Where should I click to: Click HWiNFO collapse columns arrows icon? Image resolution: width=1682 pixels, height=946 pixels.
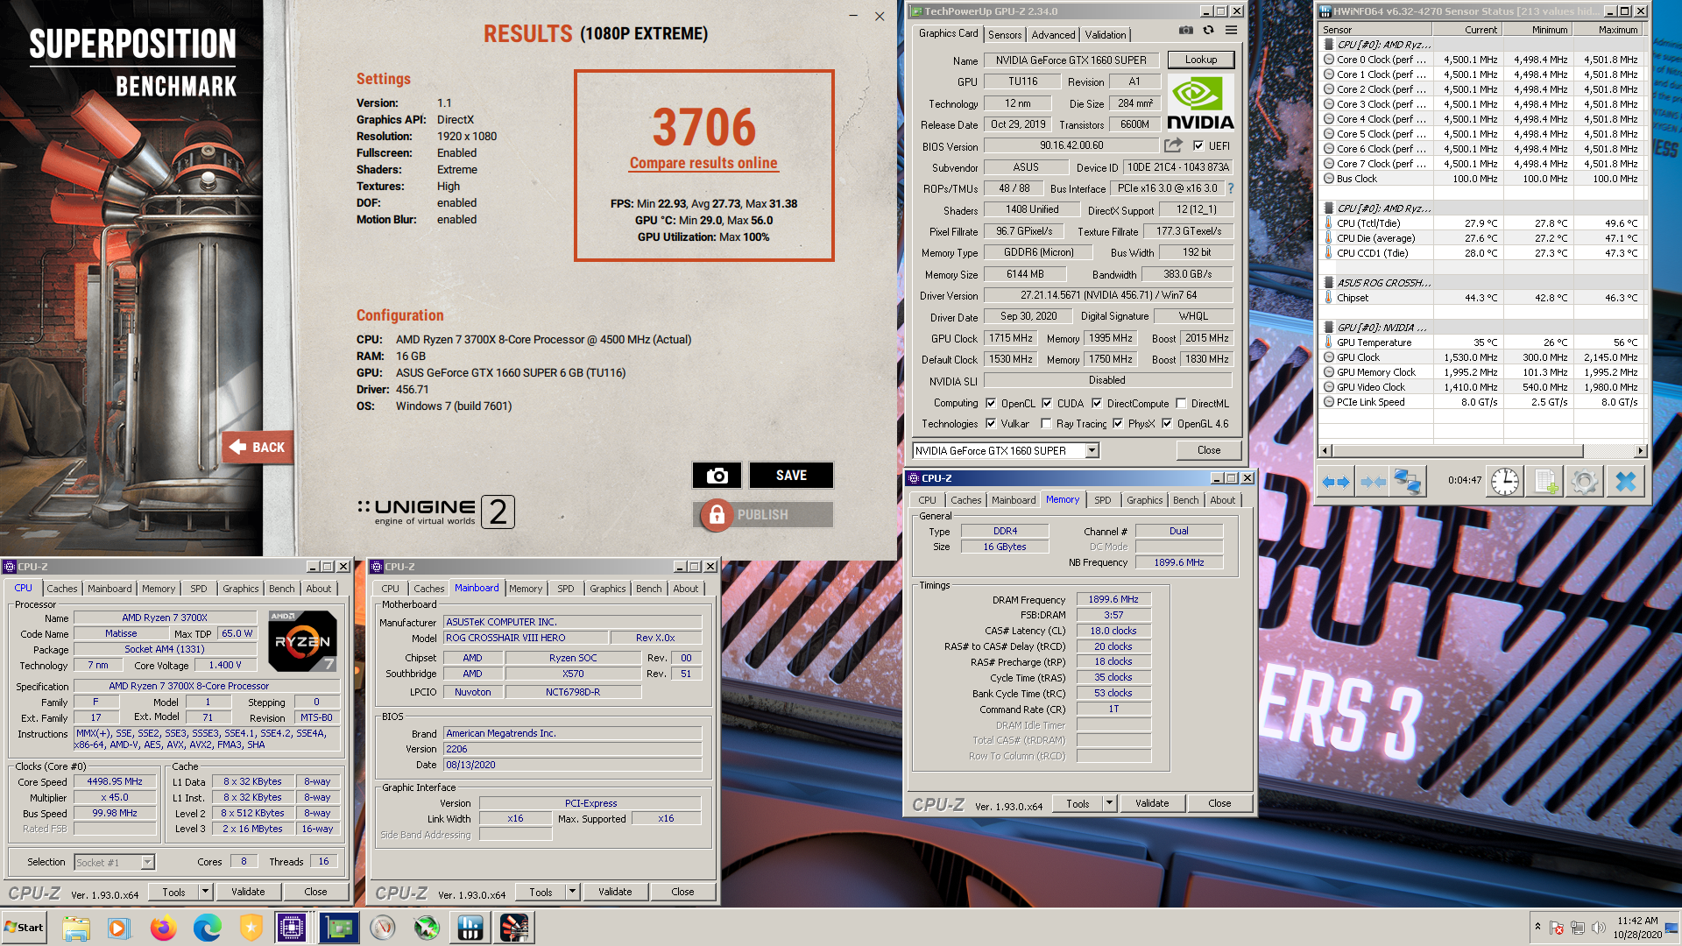click(1373, 482)
